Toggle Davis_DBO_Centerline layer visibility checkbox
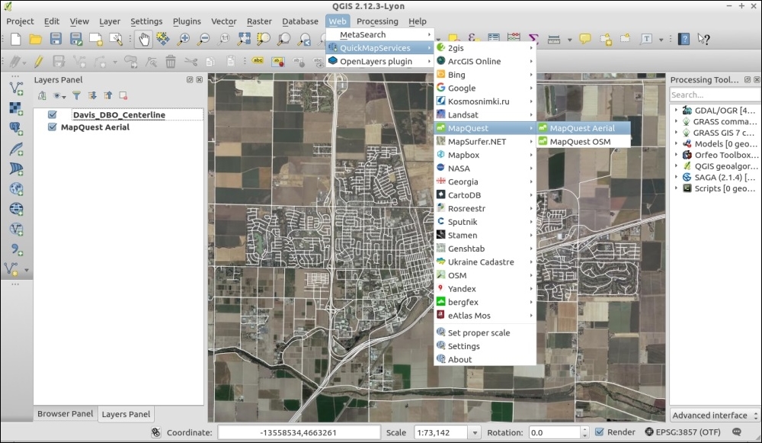The height and width of the screenshot is (443, 762). point(53,114)
